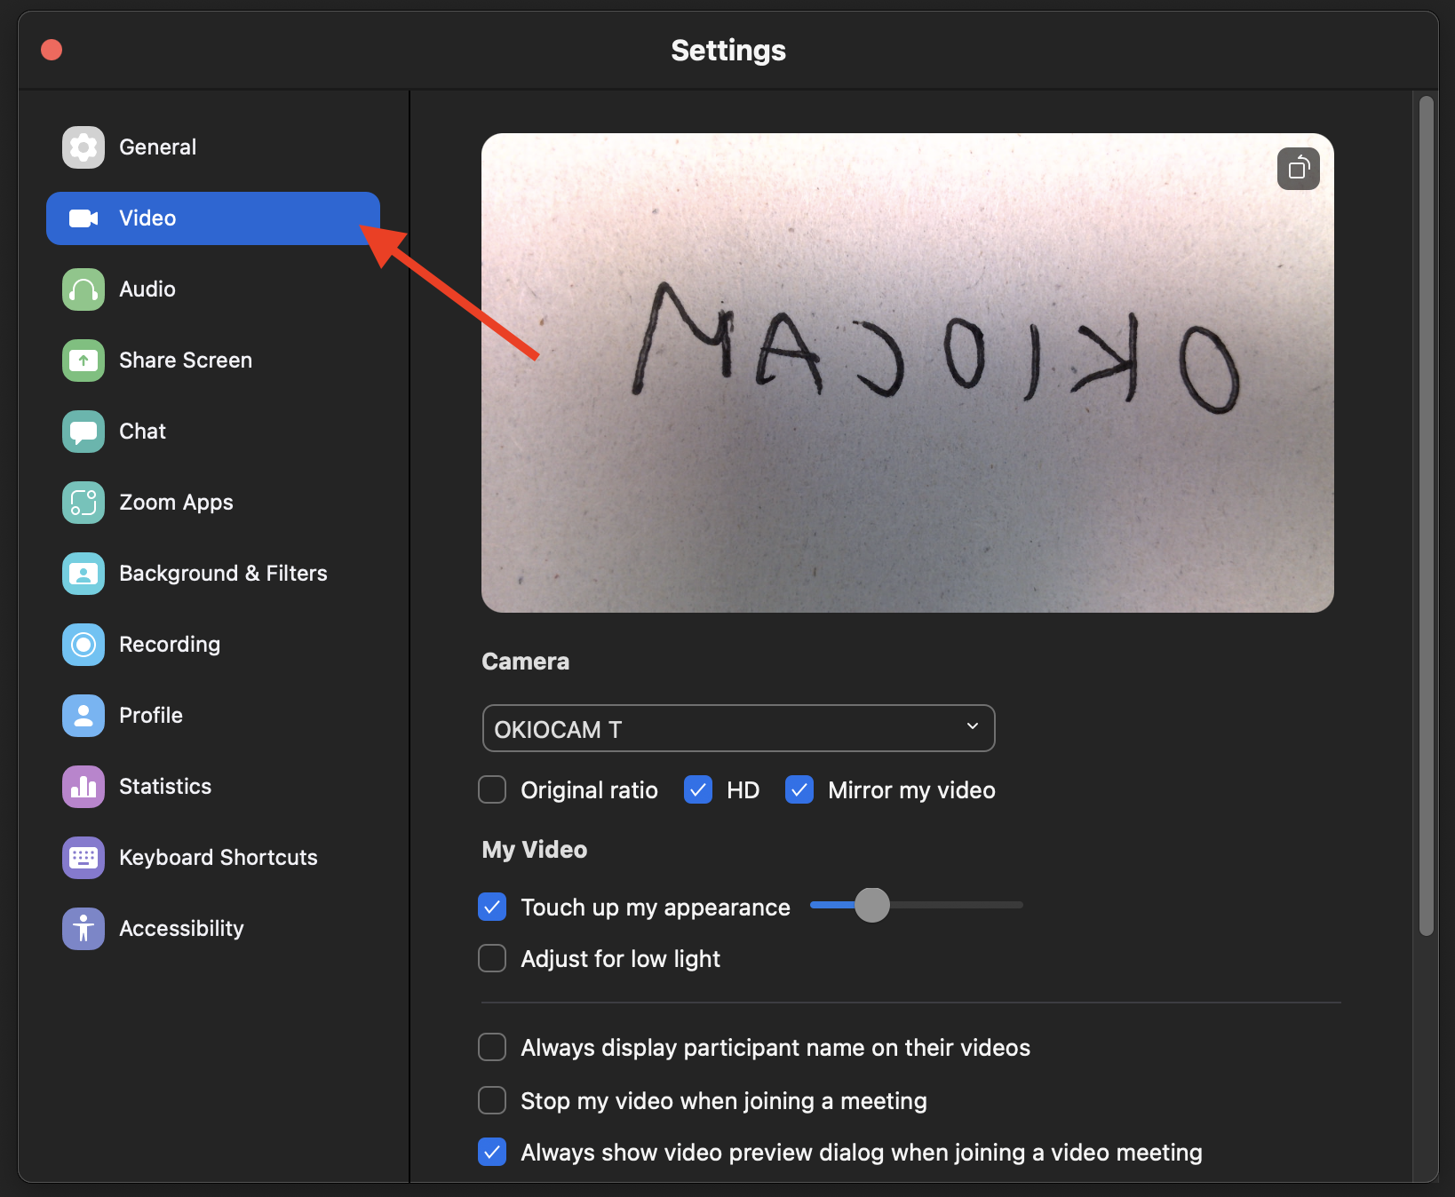1455x1197 pixels.
Task: Click the Original ratio text
Action: coord(589,790)
